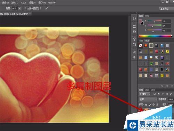174x131 pixels.
Task: Toggle lock transparent pixels
Action: (x=146, y=104)
